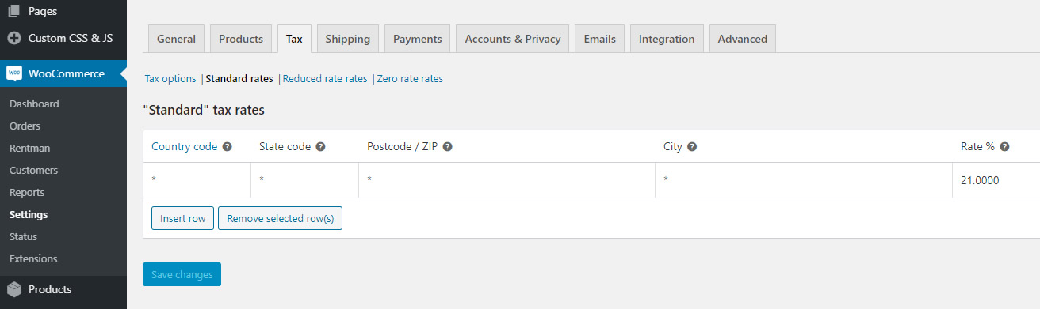Click the Products box icon in sidebar
The image size is (1040, 309).
14,289
